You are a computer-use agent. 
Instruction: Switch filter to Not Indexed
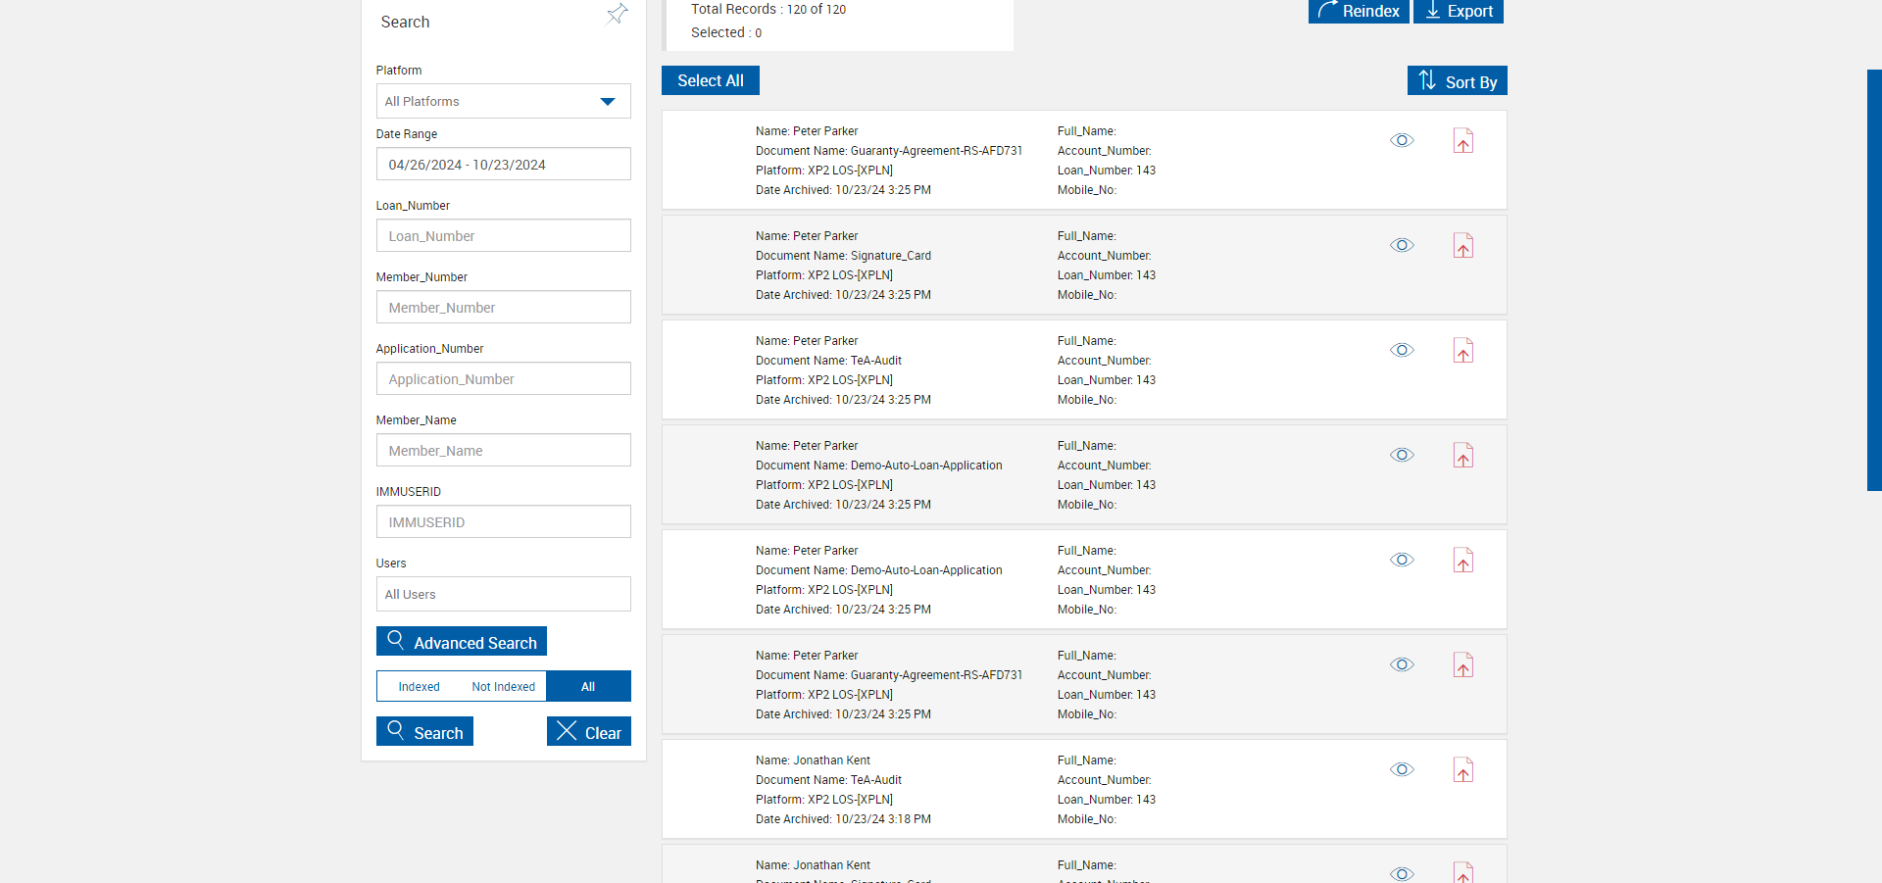pyautogui.click(x=503, y=686)
